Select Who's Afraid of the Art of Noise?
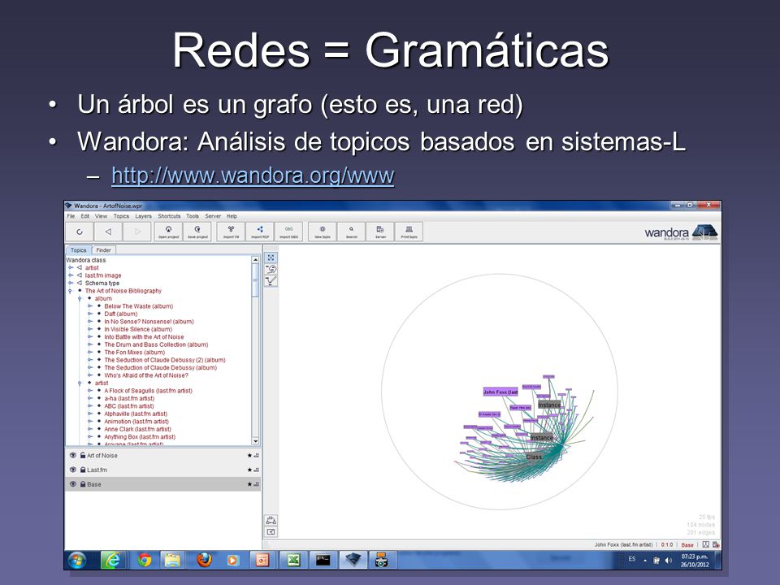 (146, 375)
